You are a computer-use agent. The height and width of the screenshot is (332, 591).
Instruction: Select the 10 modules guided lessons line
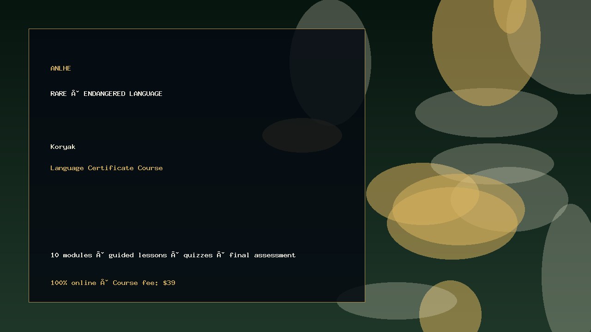[x=173, y=255]
